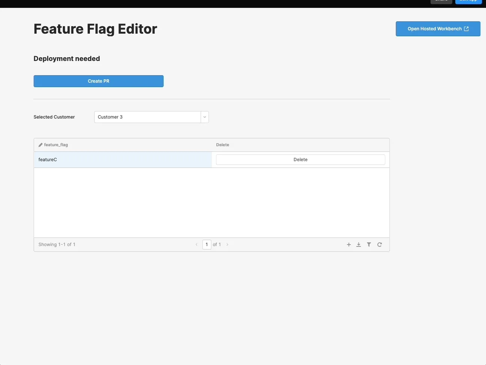Refresh the table with the reload icon
The image size is (486, 365).
(379, 244)
